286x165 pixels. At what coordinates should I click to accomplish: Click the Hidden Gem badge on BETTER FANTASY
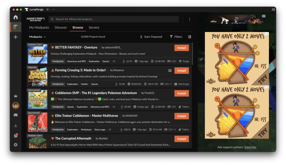pyautogui.click(x=35, y=45)
